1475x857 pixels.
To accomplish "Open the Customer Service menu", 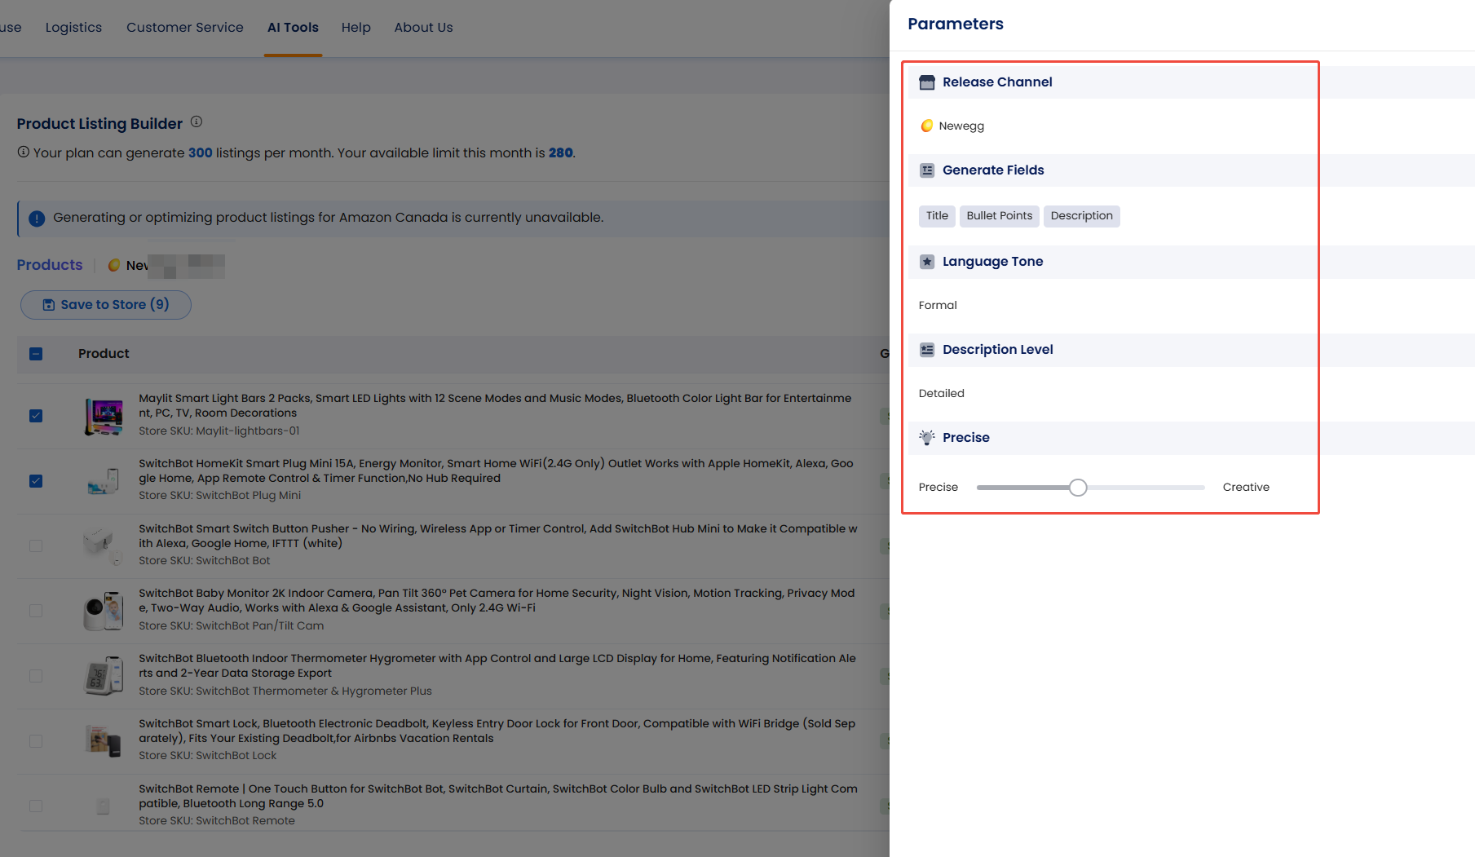I will coord(185,27).
